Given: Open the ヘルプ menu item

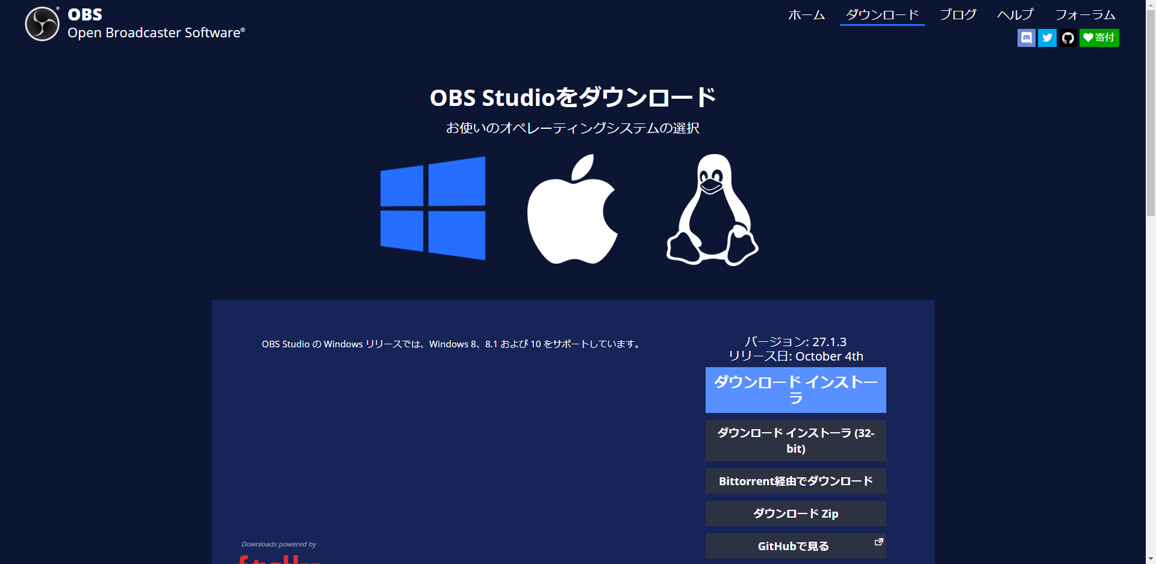Looking at the screenshot, I should pos(1015,15).
